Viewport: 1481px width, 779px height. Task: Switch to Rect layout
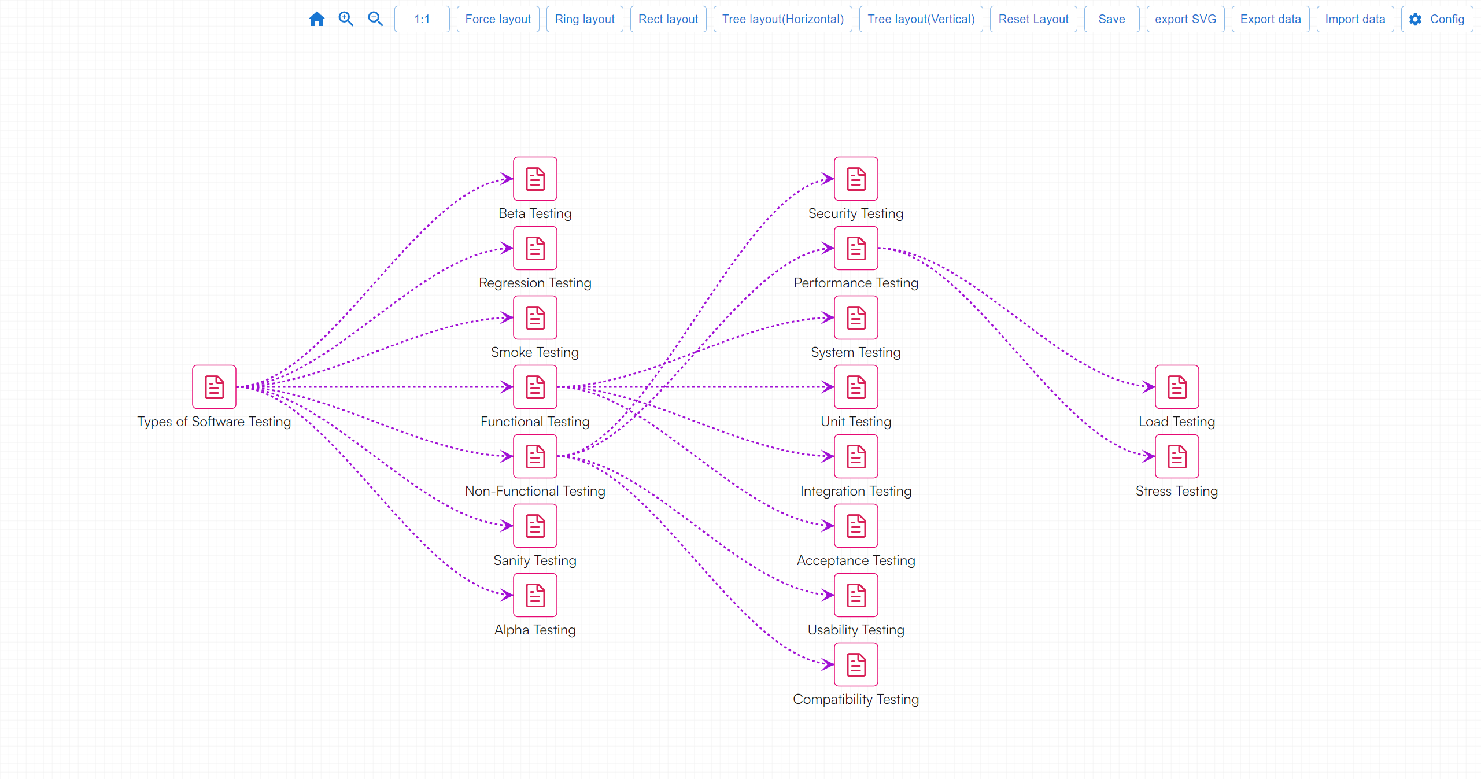click(668, 19)
